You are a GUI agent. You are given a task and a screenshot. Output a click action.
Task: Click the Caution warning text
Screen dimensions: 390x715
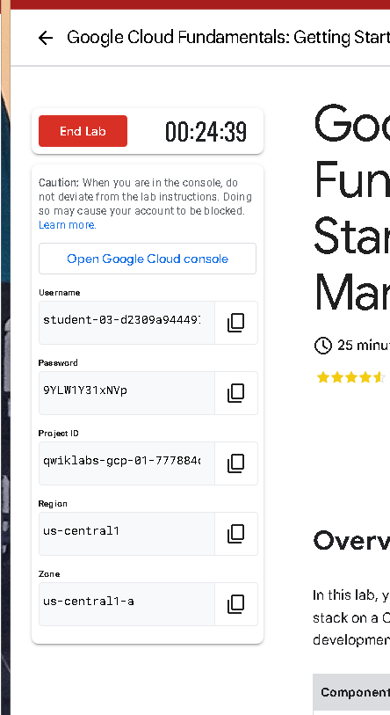point(145,197)
